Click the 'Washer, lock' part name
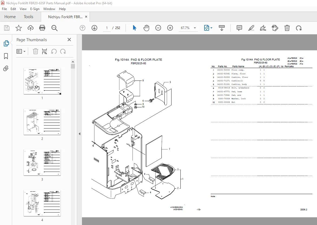This screenshot has height=225, width=317. tap(239, 99)
